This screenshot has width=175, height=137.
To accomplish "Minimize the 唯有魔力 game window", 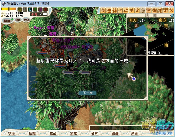I will [151, 4].
